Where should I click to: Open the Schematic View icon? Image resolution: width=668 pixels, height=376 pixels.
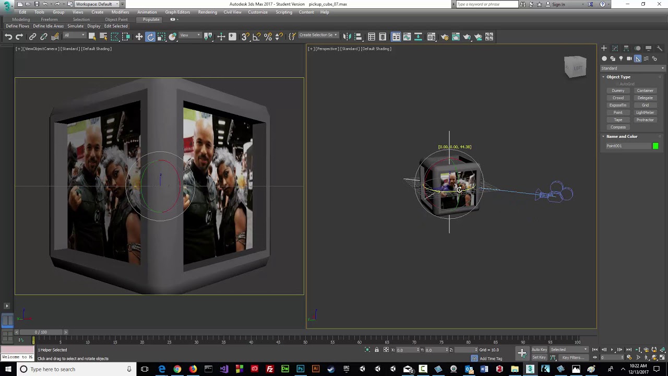[418, 37]
